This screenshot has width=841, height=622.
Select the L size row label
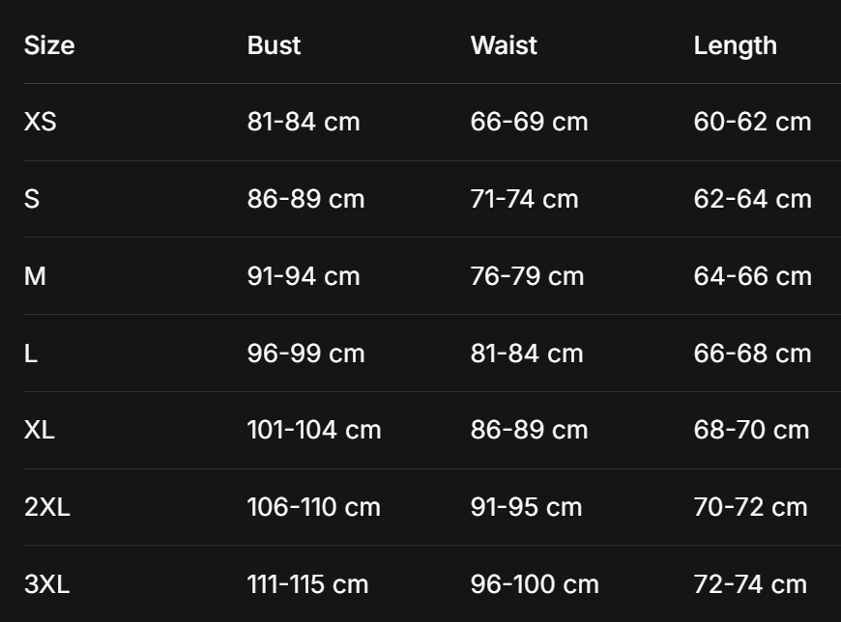coord(31,353)
